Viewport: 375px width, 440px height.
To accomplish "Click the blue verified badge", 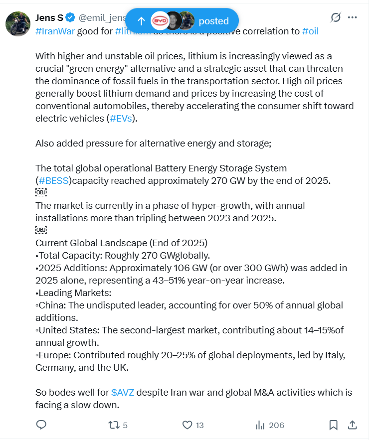I will tap(71, 18).
